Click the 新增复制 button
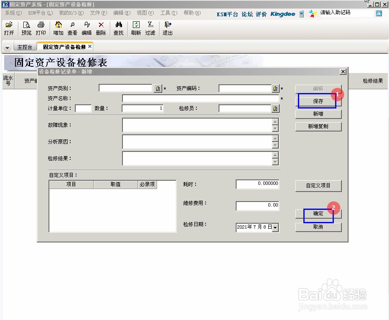The height and width of the screenshot is (320, 389). pos(318,126)
